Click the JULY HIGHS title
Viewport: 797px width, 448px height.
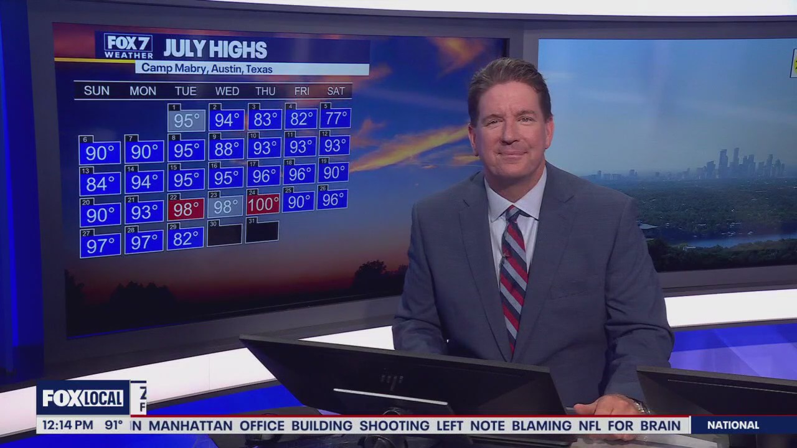point(215,49)
